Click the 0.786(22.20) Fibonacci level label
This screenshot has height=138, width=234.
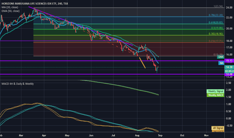(216, 15)
